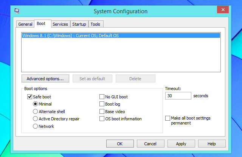Click the Timeout seconds field
Image resolution: width=242 pixels, height=157 pixels.
point(178,96)
